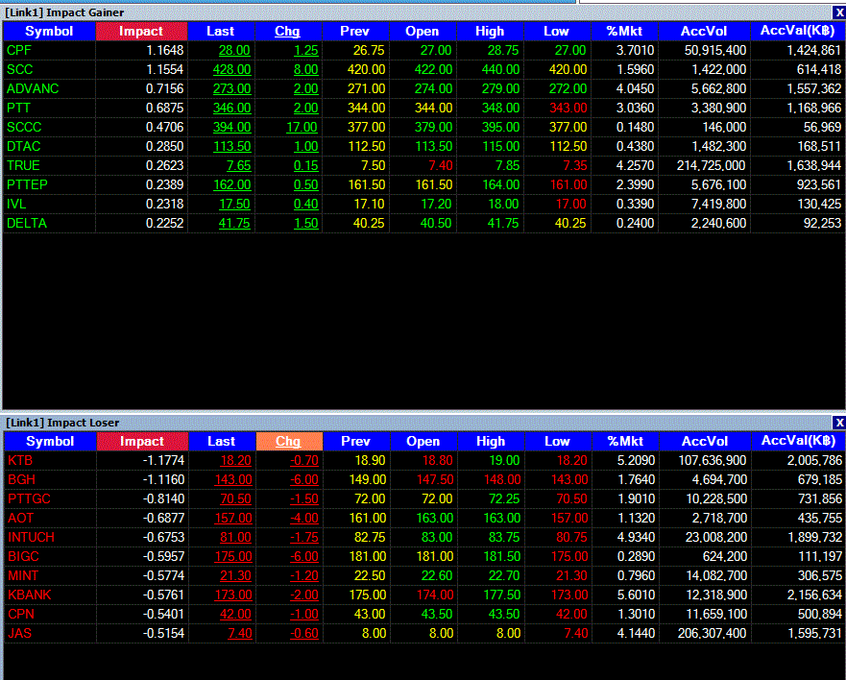Click JAS change value -0.60
This screenshot has width=846, height=680.
click(304, 634)
